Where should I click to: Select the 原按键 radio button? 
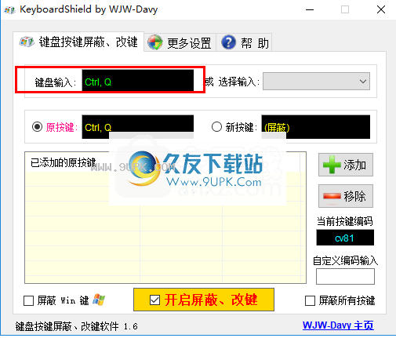[x=37, y=127]
